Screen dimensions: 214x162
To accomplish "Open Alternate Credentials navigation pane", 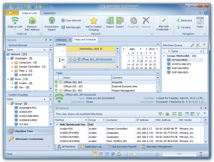I will click(29, 139).
